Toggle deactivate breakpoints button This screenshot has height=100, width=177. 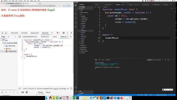coord(23,92)
